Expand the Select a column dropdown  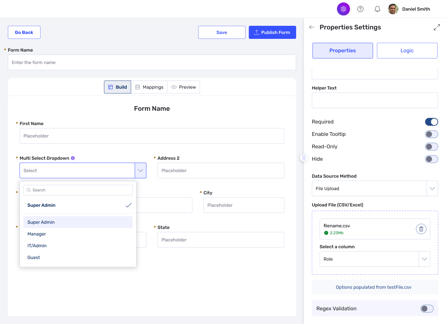(424, 259)
